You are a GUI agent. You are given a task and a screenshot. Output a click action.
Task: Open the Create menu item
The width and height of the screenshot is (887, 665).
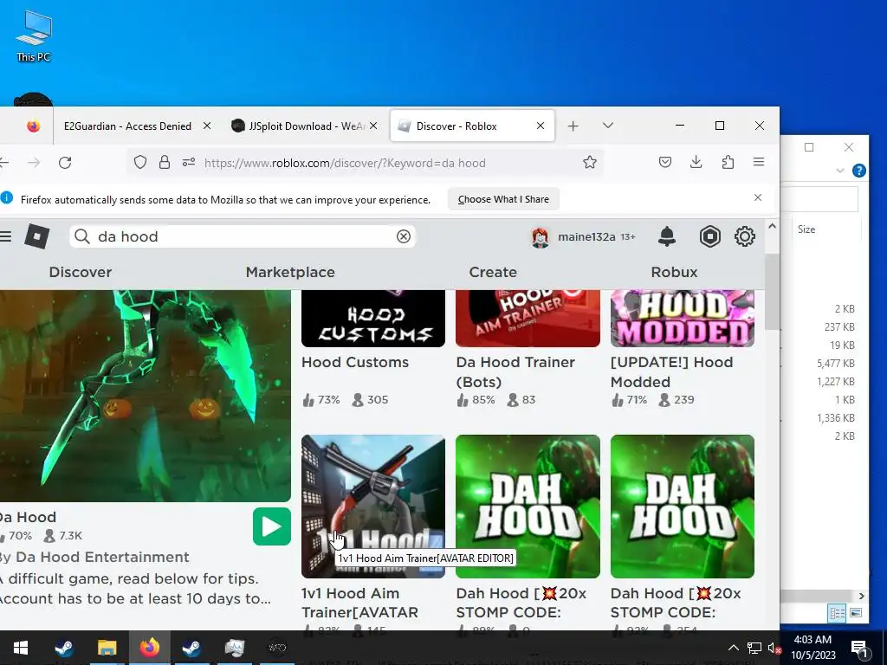point(493,272)
